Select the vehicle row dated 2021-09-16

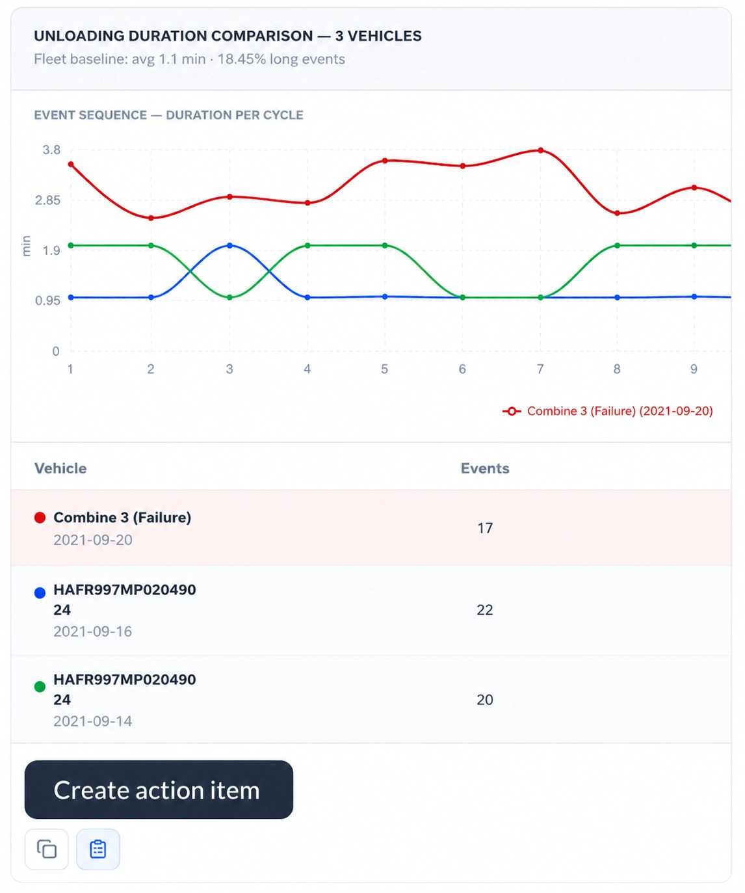371,610
